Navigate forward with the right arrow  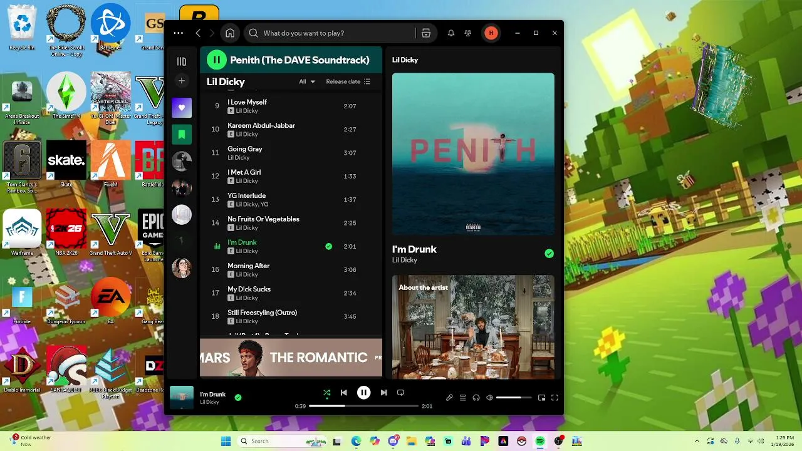(x=212, y=33)
